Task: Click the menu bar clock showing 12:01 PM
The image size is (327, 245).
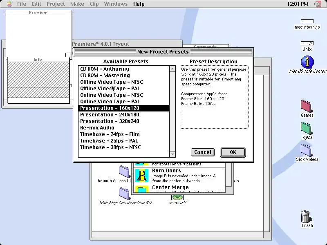Action: [298, 4]
